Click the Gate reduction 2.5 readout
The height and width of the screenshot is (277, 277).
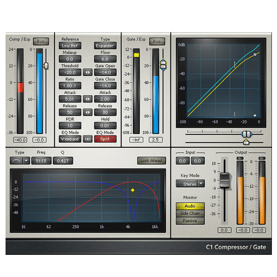[156, 140]
